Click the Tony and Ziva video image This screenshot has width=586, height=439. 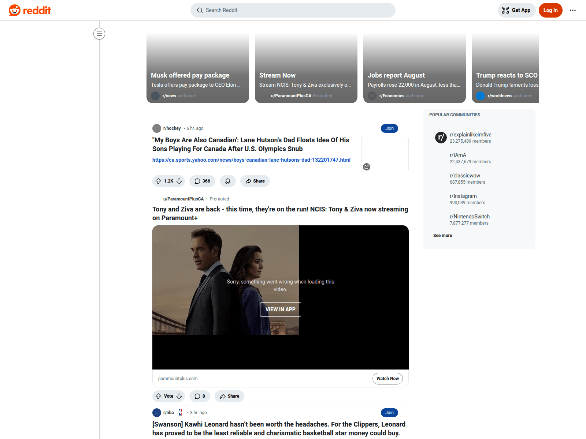tap(226, 280)
